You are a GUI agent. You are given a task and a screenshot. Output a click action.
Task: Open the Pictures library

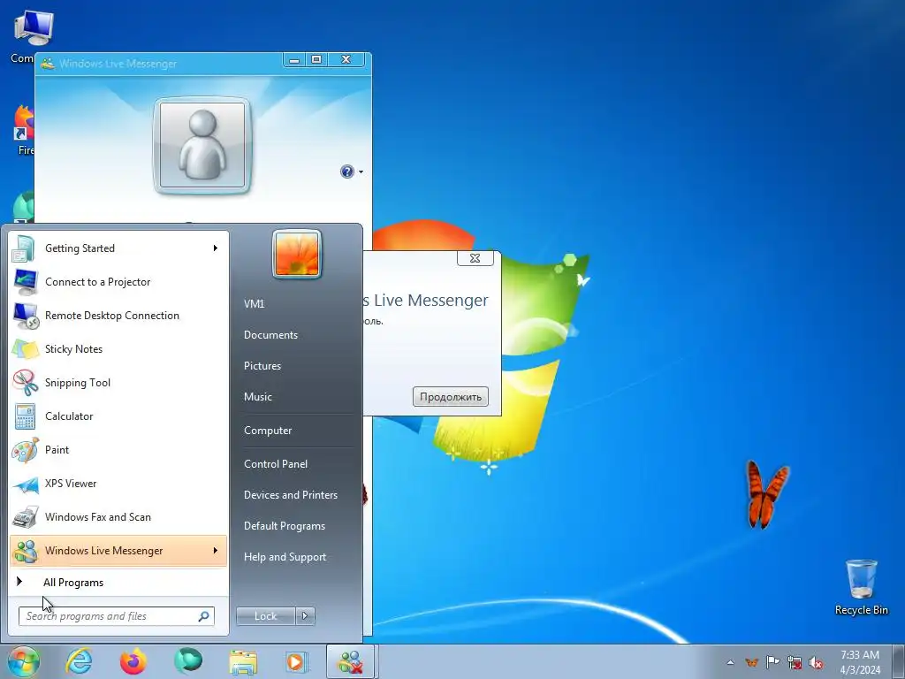click(262, 366)
